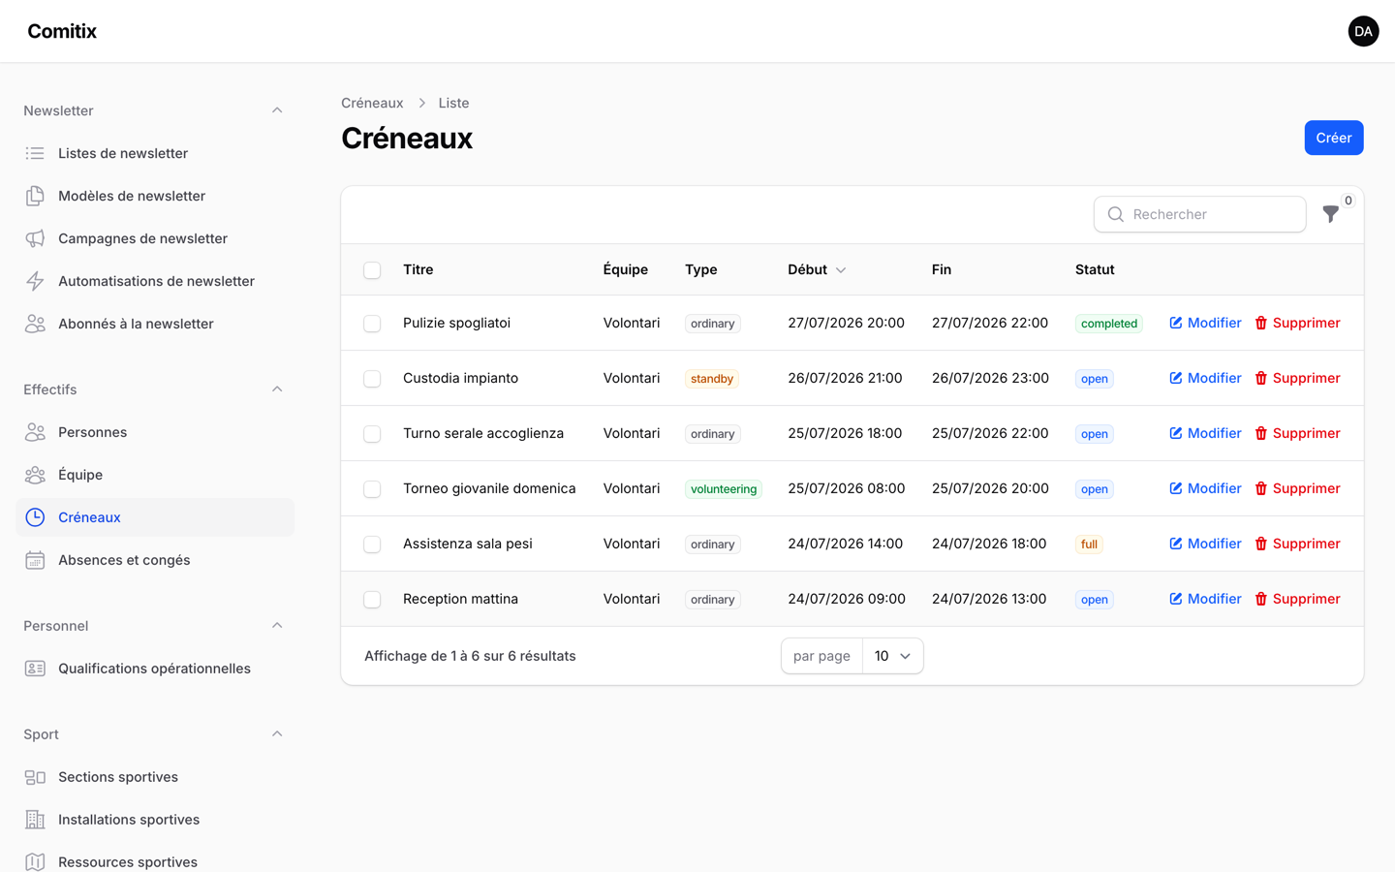Click the Campagnes de newsletter megaphone icon
Viewport: 1395px width, 872px height.
click(35, 238)
